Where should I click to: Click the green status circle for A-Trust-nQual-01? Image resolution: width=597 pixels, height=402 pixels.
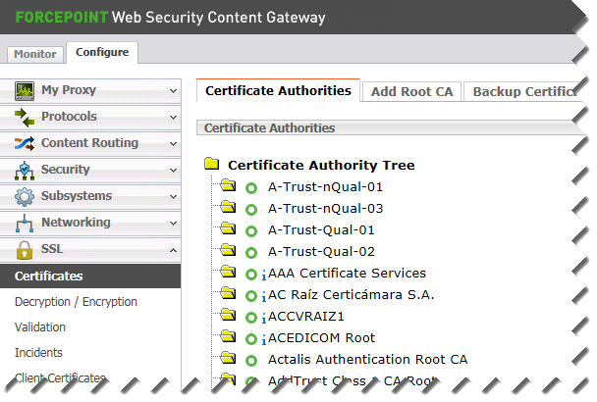251,188
